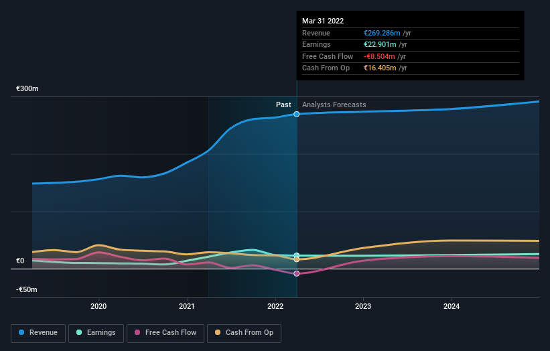
Task: Click the €269.286m revenue value in tooltip
Action: coord(382,33)
